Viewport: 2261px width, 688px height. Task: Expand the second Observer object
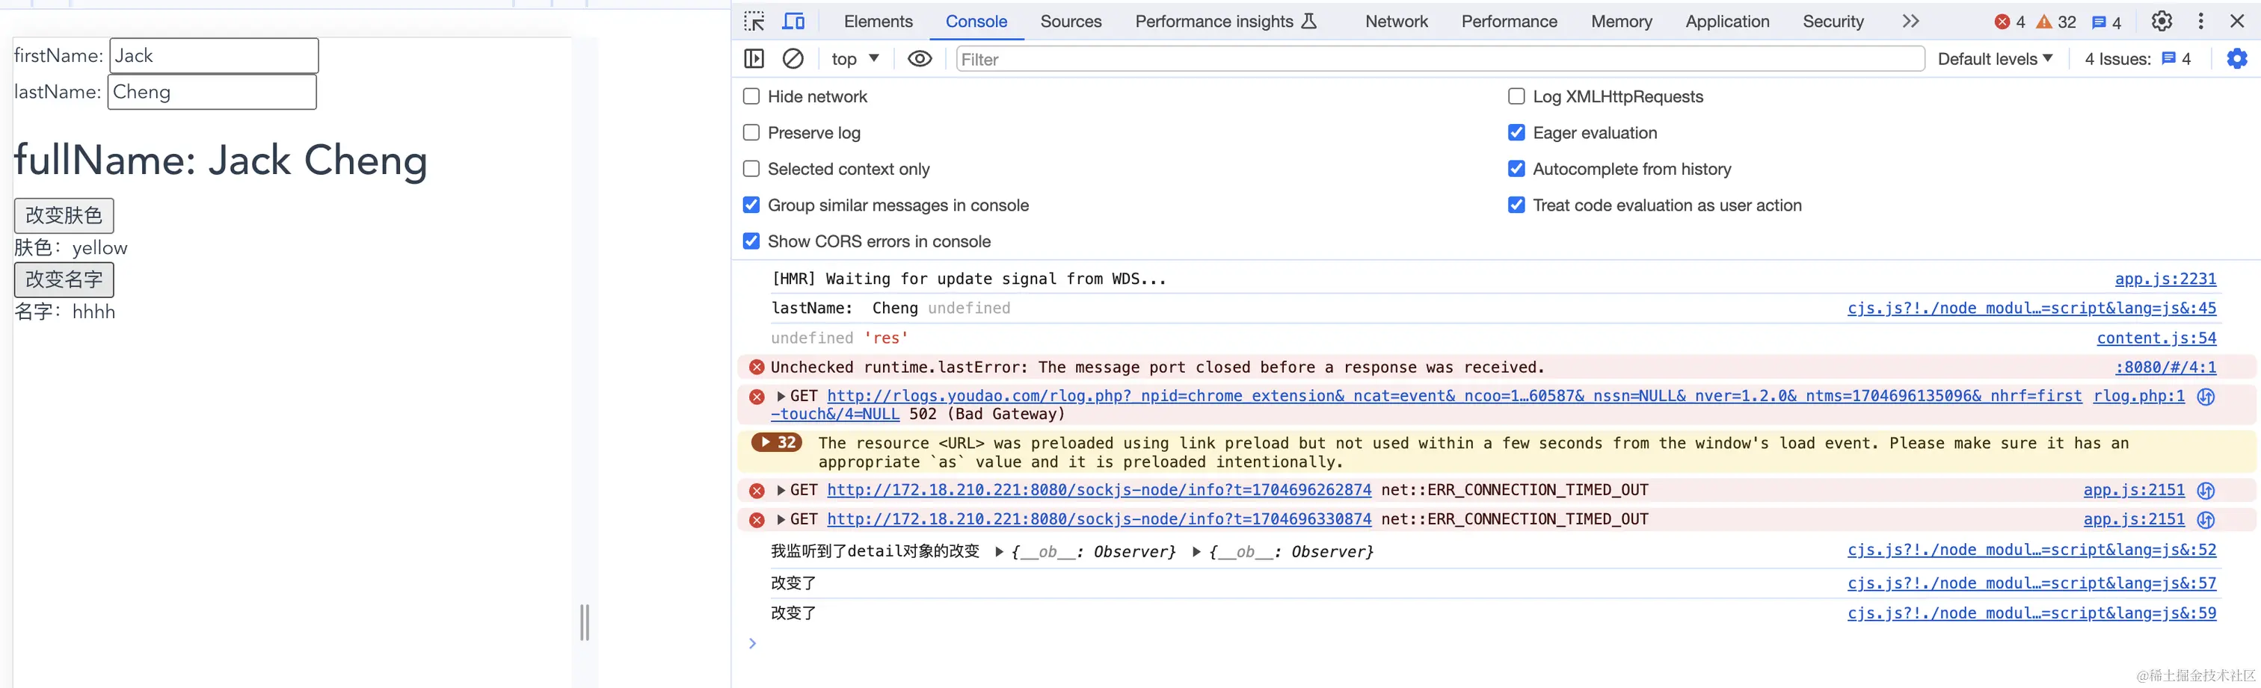pyautogui.click(x=1197, y=551)
